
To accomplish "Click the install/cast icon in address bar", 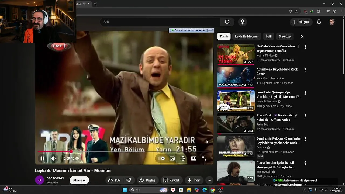I will click(291, 11).
